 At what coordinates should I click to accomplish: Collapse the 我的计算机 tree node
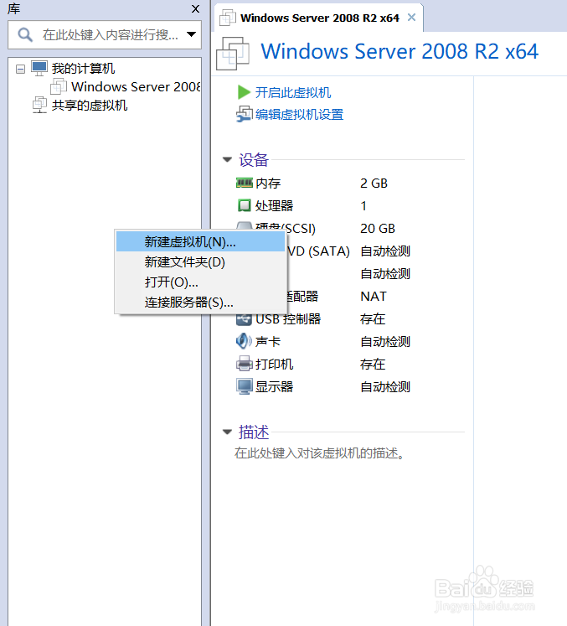click(x=20, y=69)
